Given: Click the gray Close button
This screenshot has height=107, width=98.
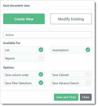Looking at the screenshot, I should coord(86,97).
